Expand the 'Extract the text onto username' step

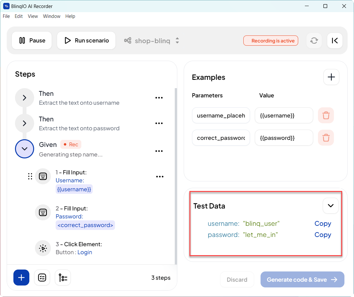pyautogui.click(x=24, y=98)
